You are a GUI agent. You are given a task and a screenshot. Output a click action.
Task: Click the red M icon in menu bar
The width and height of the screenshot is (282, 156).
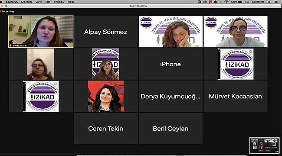[x=210, y=2]
